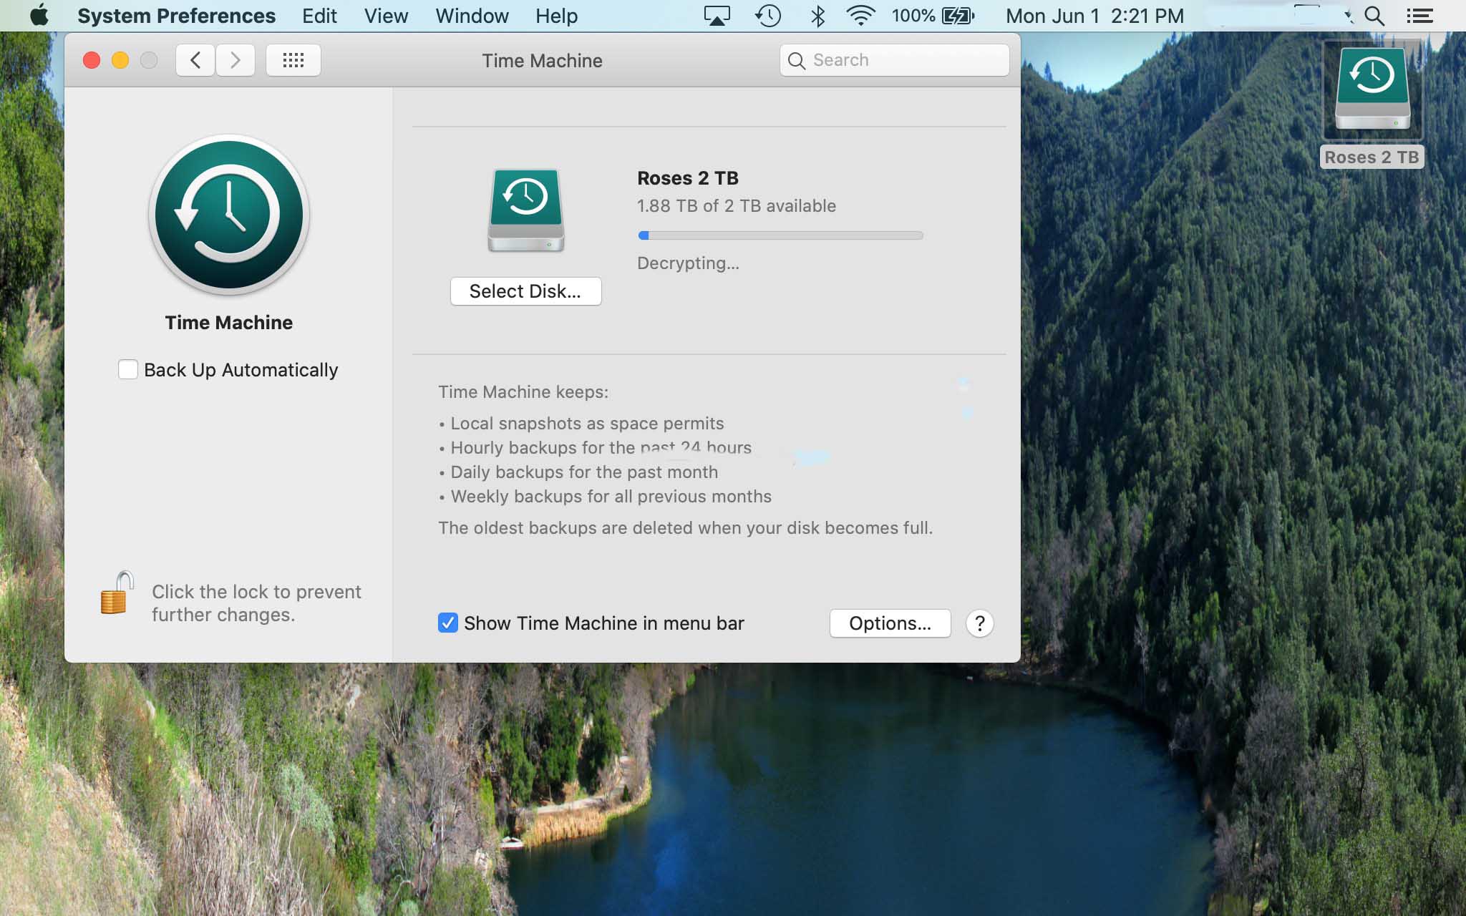
Task: Click the Show All grid icon
Action: (x=293, y=60)
